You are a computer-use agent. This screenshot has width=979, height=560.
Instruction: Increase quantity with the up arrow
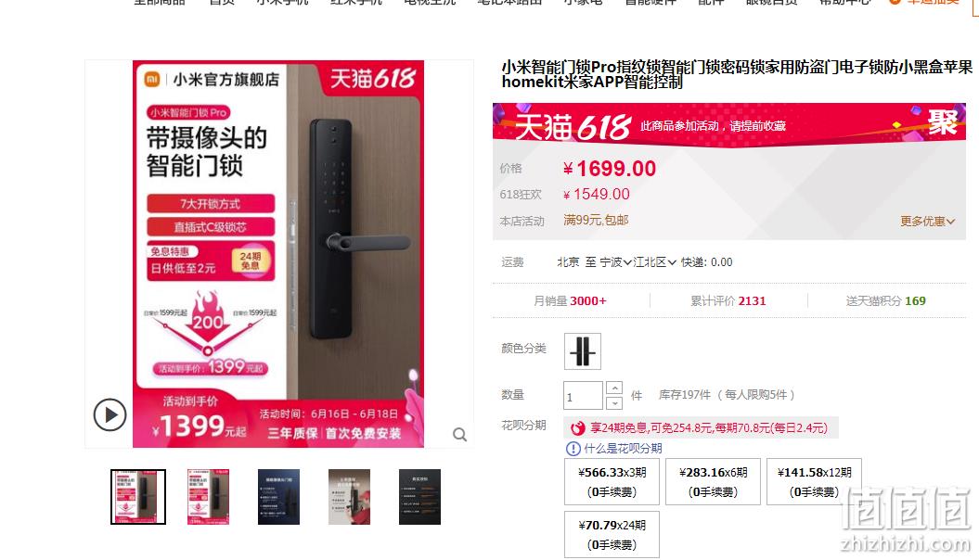(x=614, y=388)
